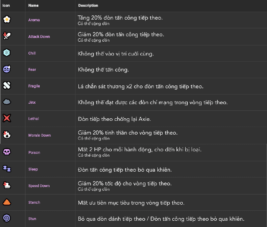Click the Speed Down boot icon
This screenshot has height=227, width=267.
[x=7, y=185]
